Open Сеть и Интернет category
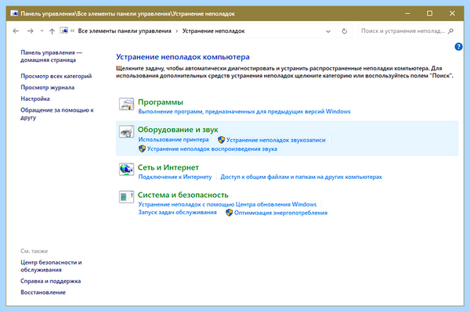470x312 pixels. coord(168,167)
